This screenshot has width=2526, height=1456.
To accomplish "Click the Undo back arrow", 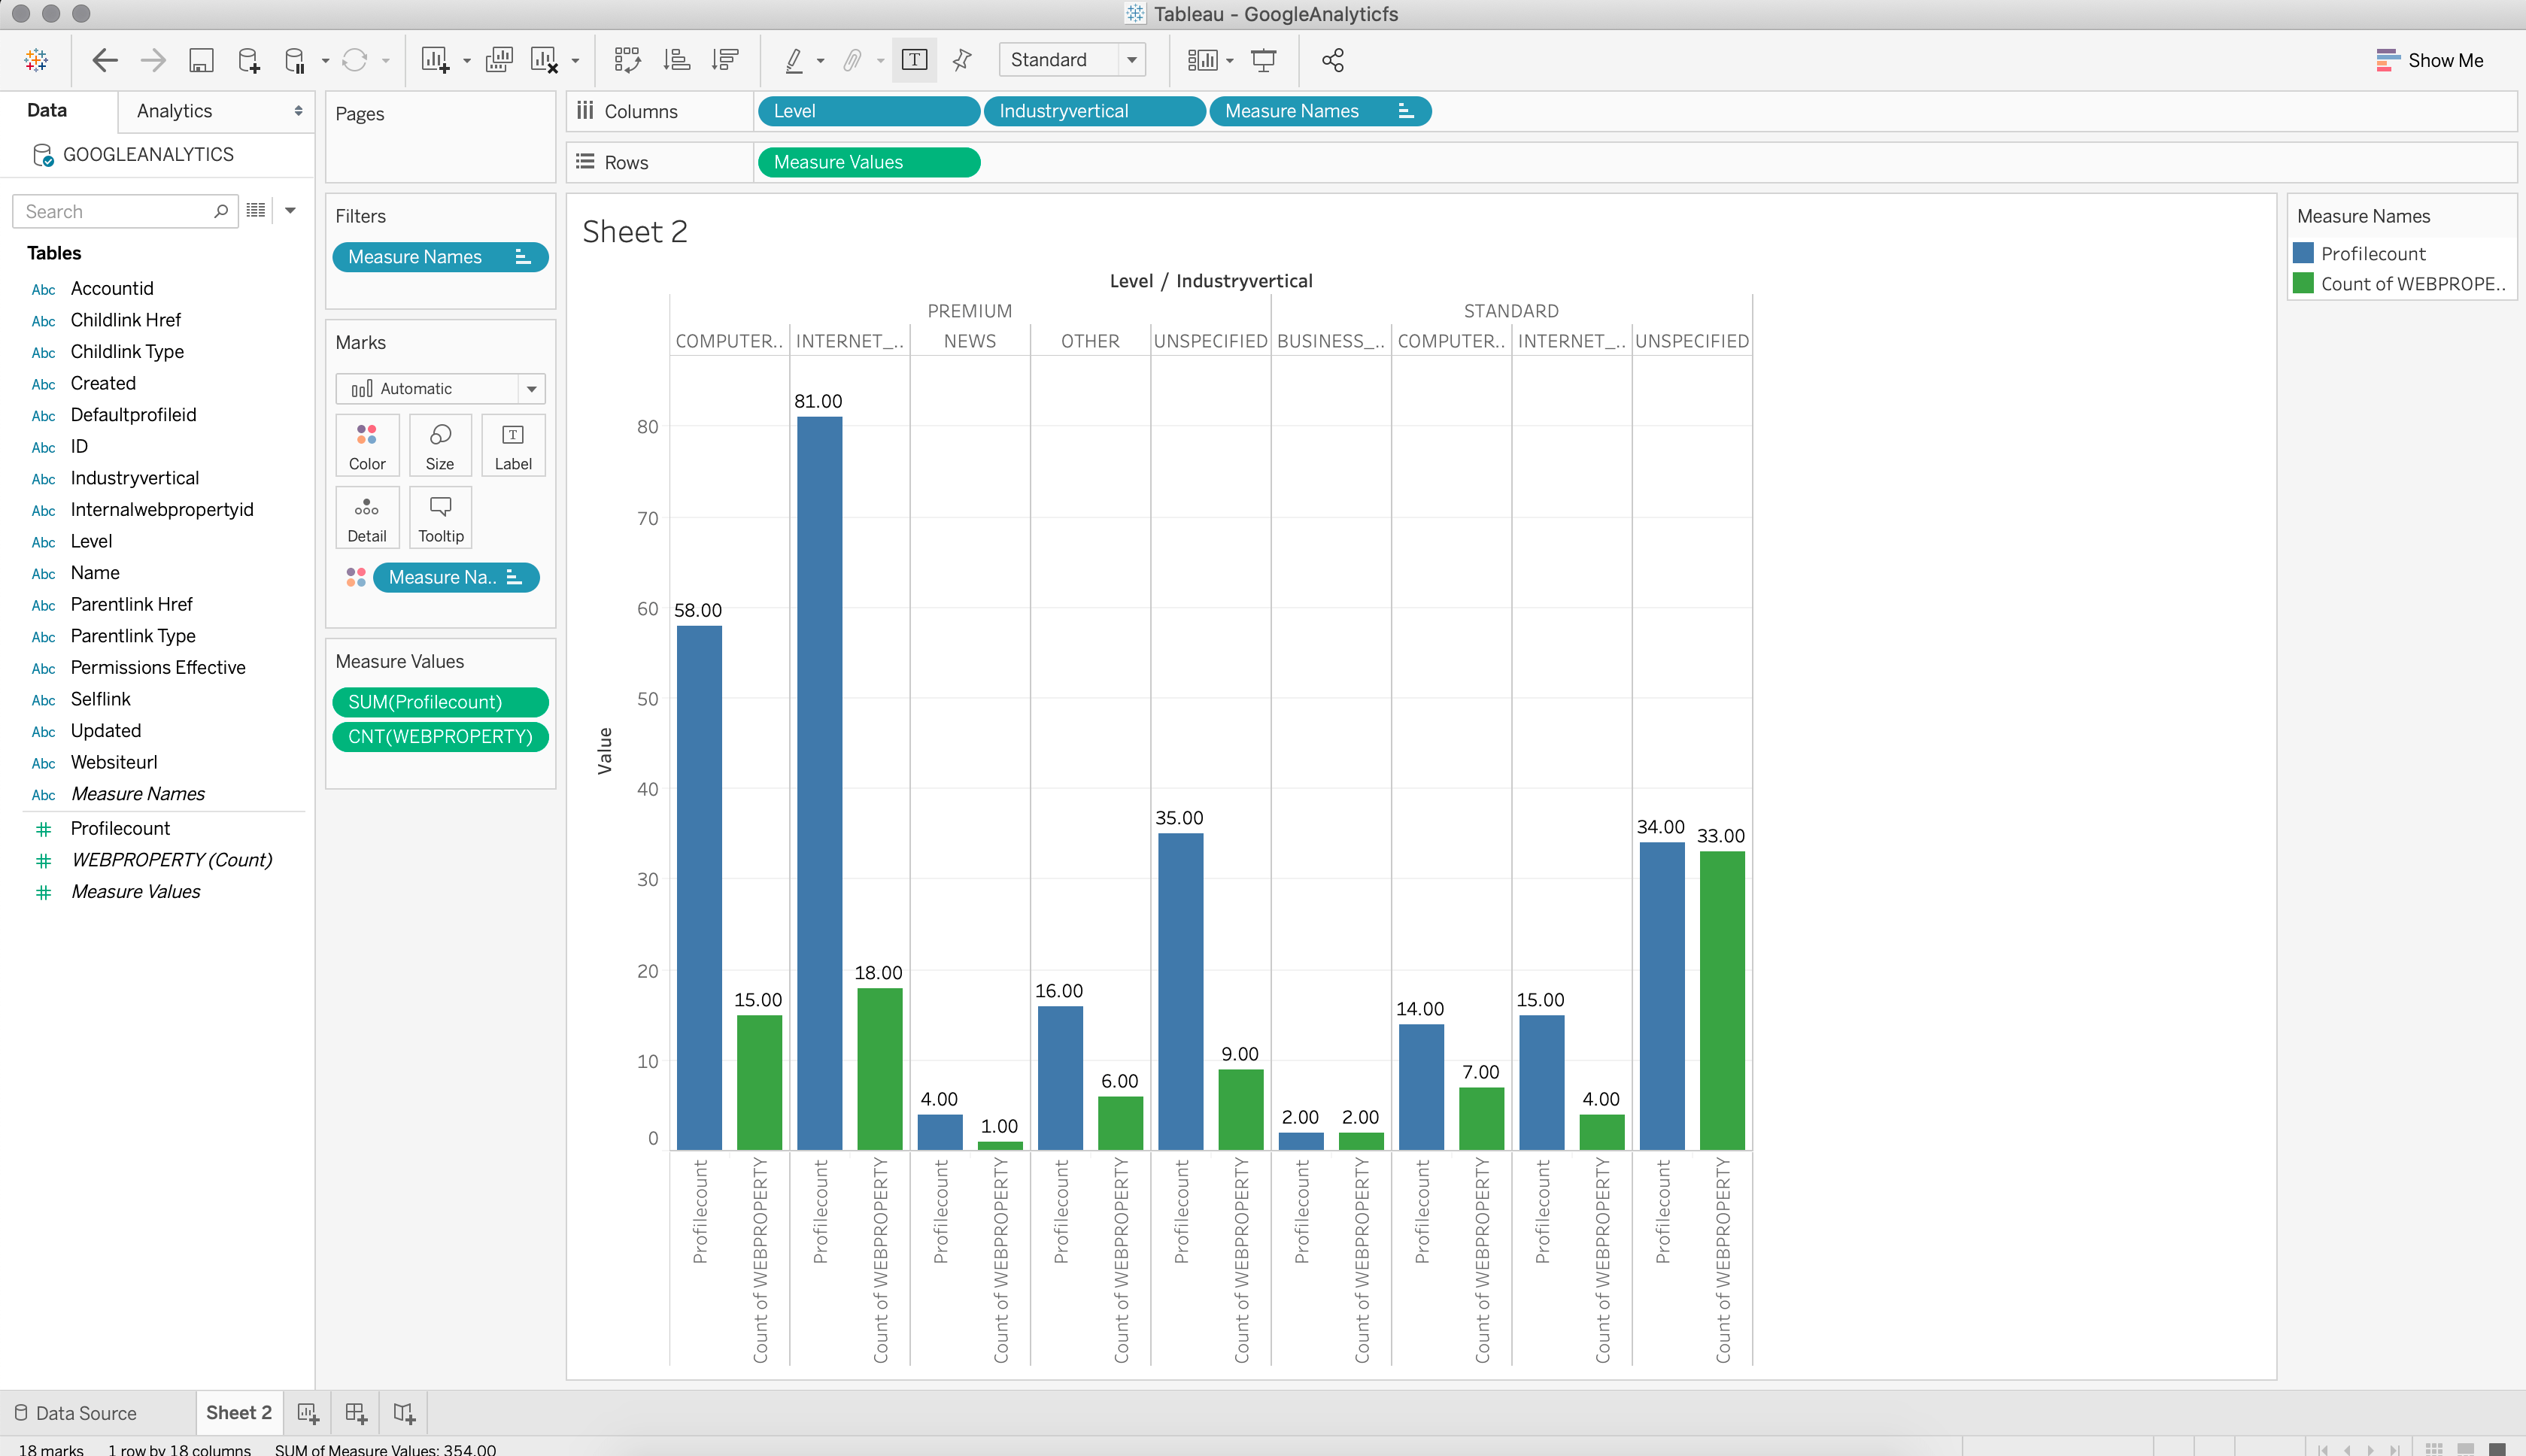I will 104,60.
